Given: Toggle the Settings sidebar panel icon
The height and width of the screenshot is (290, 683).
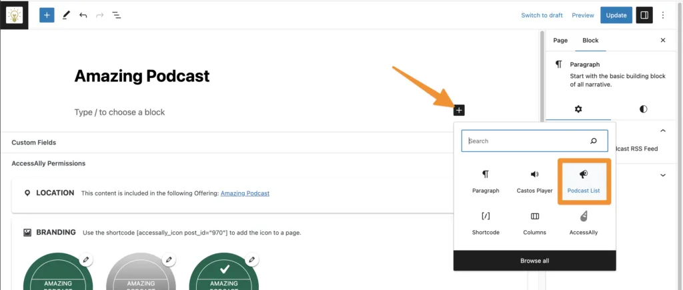Looking at the screenshot, I should click(644, 15).
